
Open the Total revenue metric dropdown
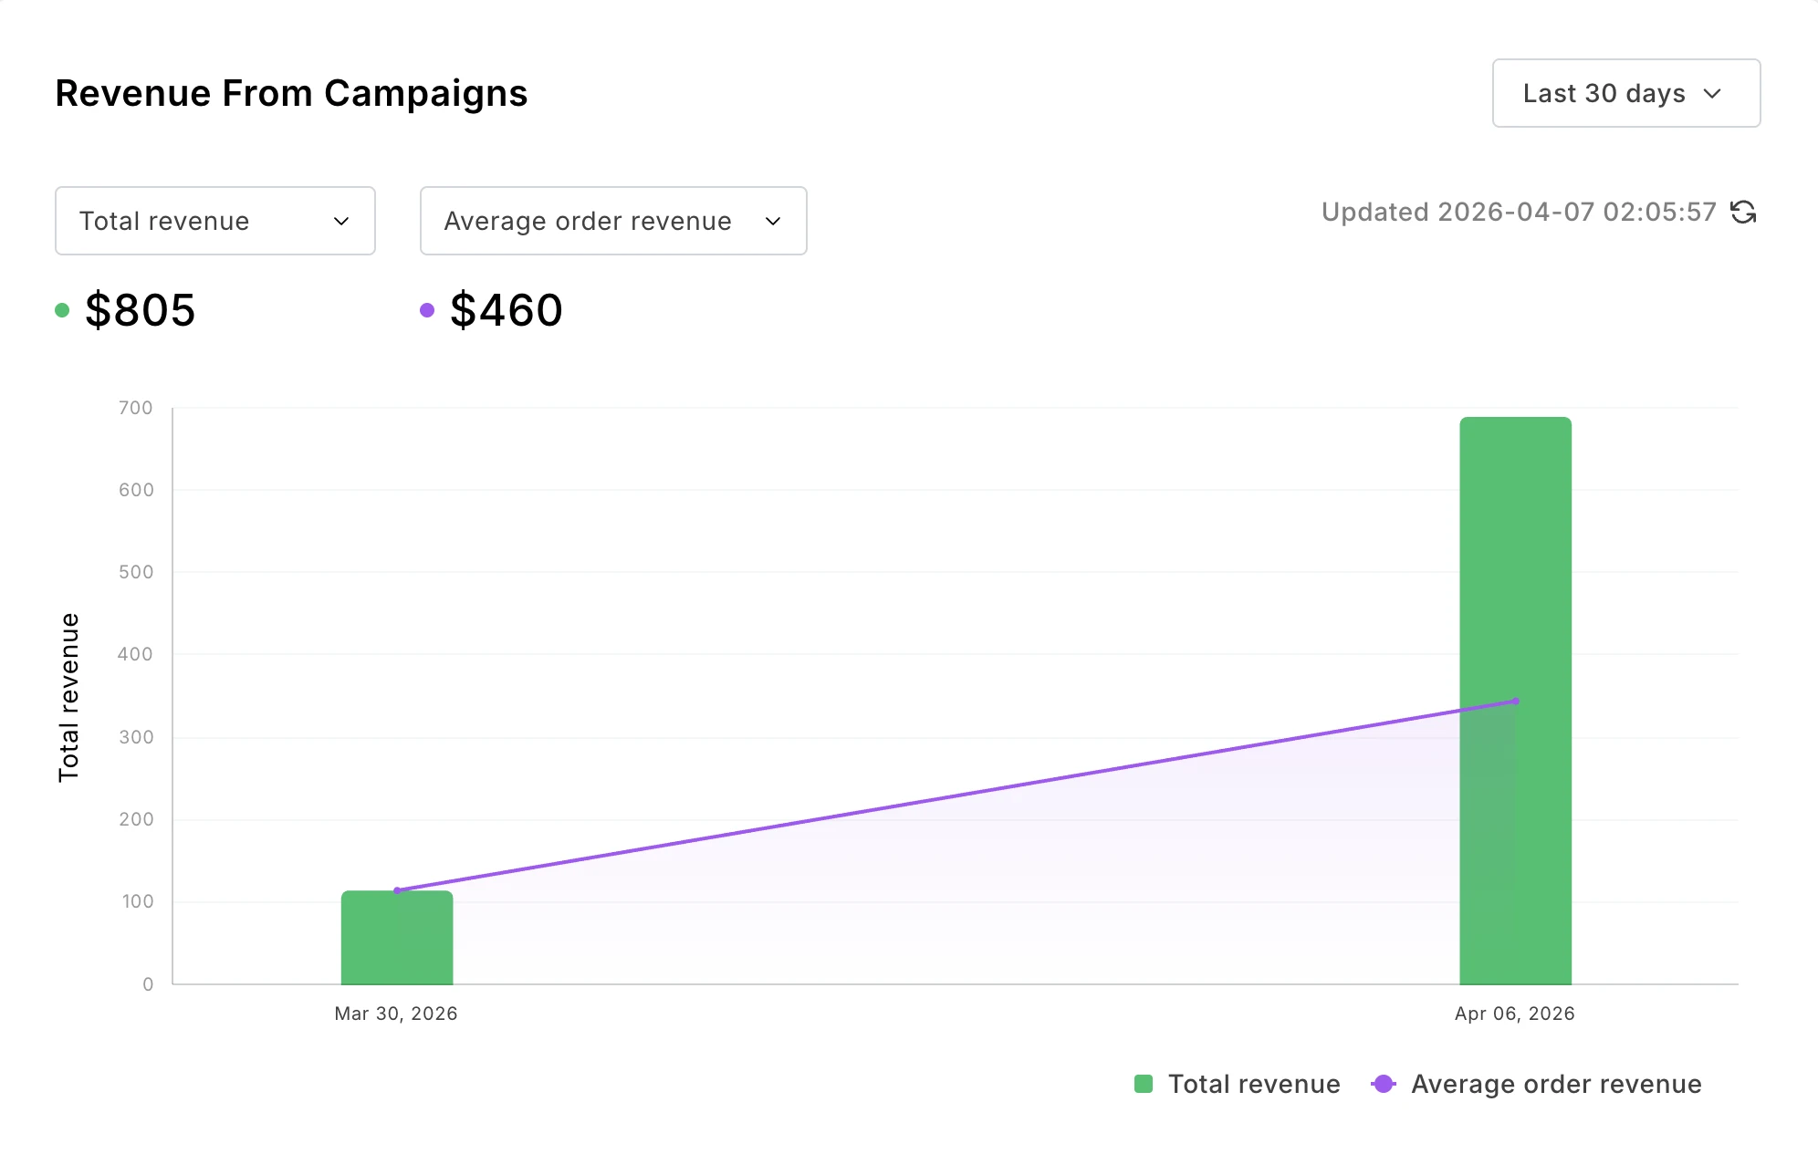tap(214, 220)
